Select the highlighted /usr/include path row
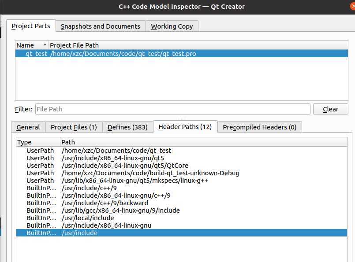 click(x=182, y=232)
